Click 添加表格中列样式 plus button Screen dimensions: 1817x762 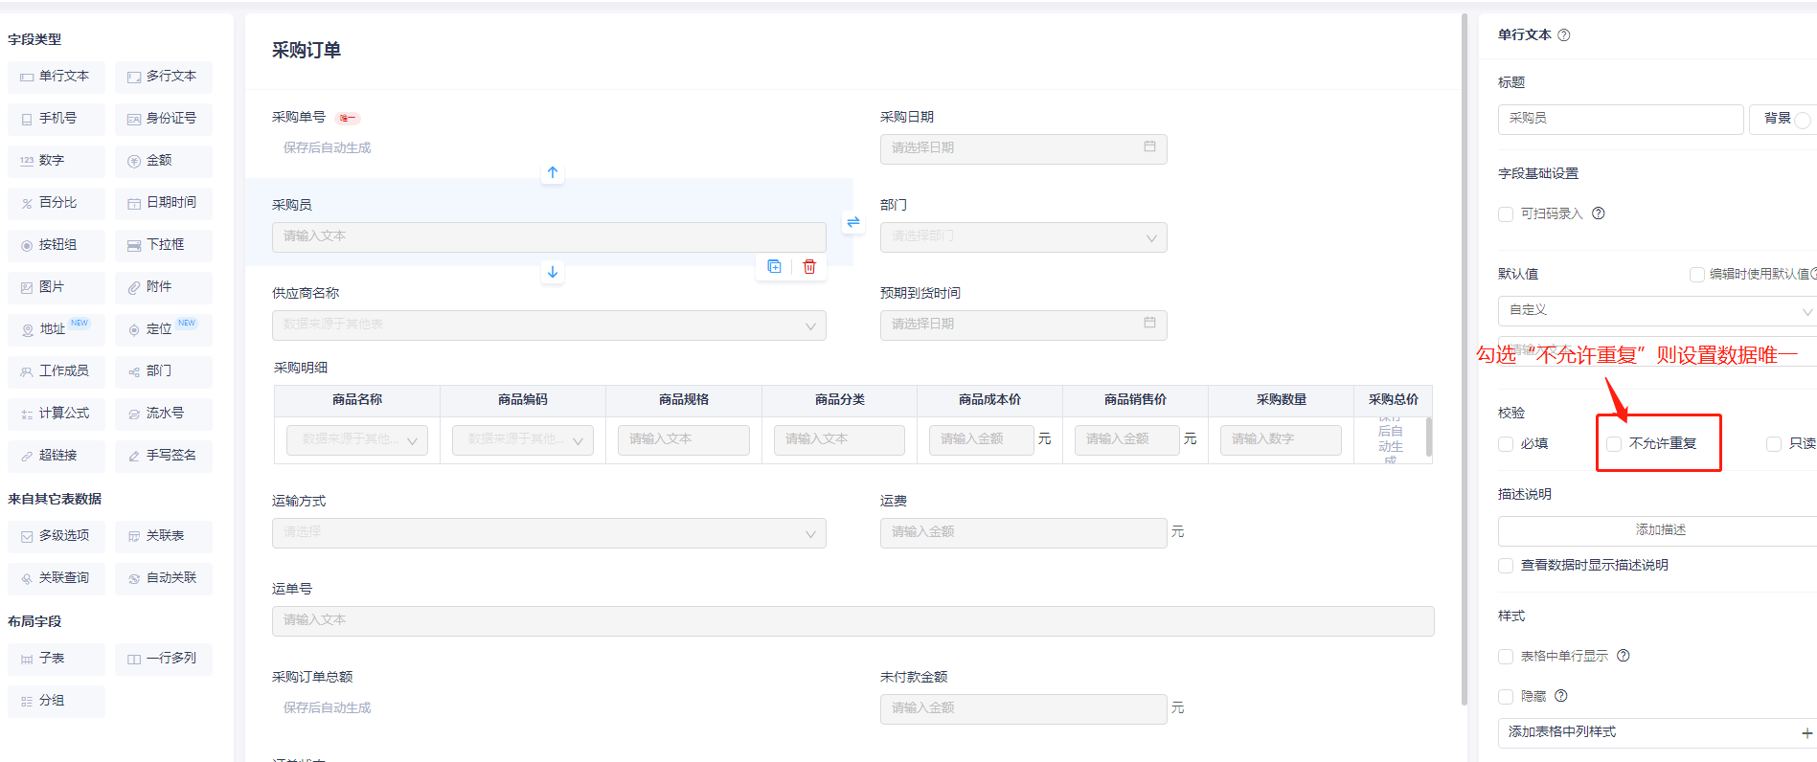(x=1806, y=733)
